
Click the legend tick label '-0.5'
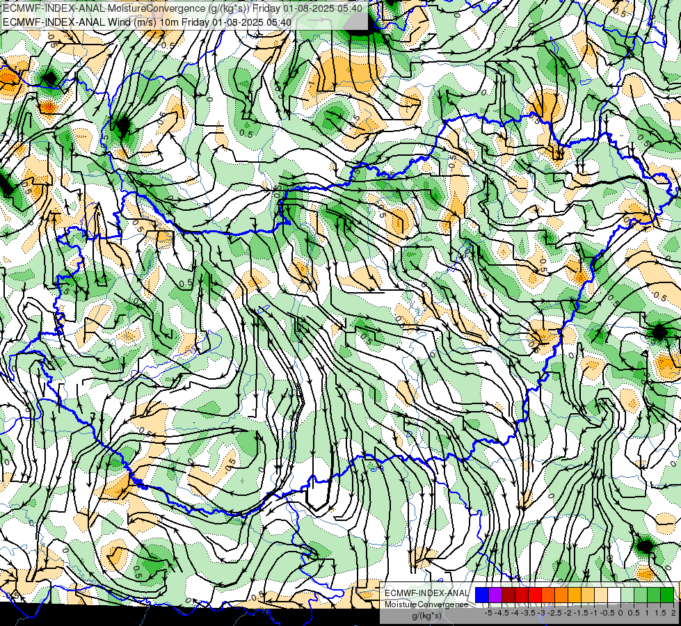click(607, 613)
